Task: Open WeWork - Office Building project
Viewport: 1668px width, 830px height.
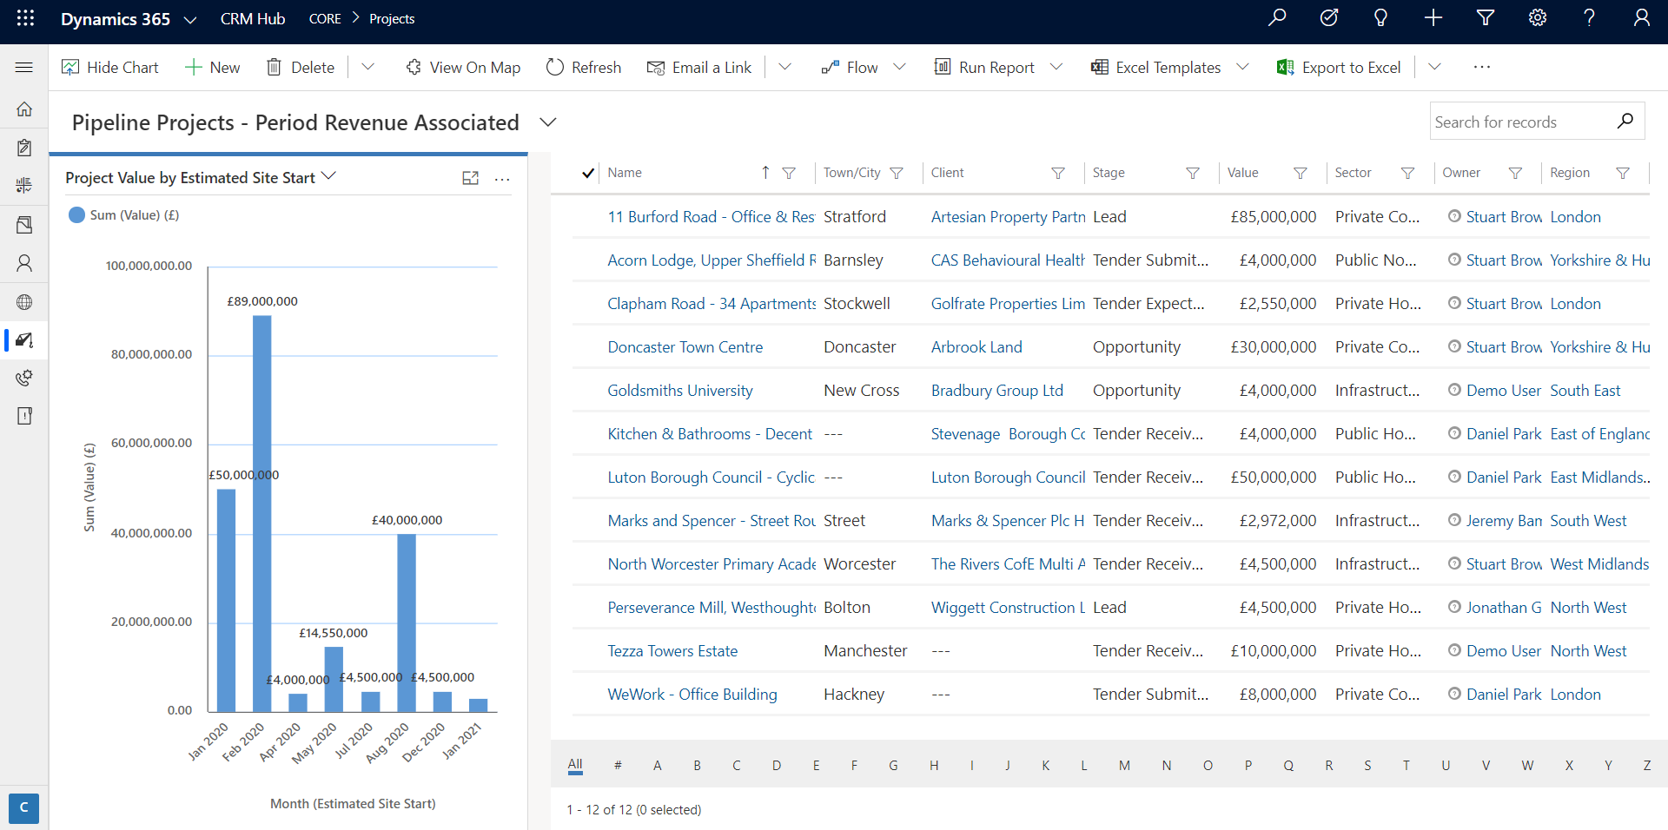Action: [x=692, y=695]
